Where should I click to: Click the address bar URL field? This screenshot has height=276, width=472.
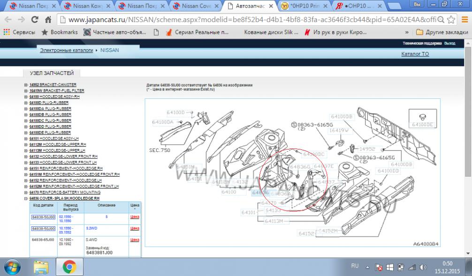(x=247, y=20)
